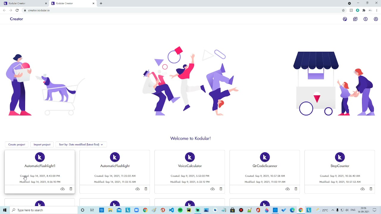Download the VoiceCalculator project via cloud icon
This screenshot has height=214, width=381.
(213, 189)
